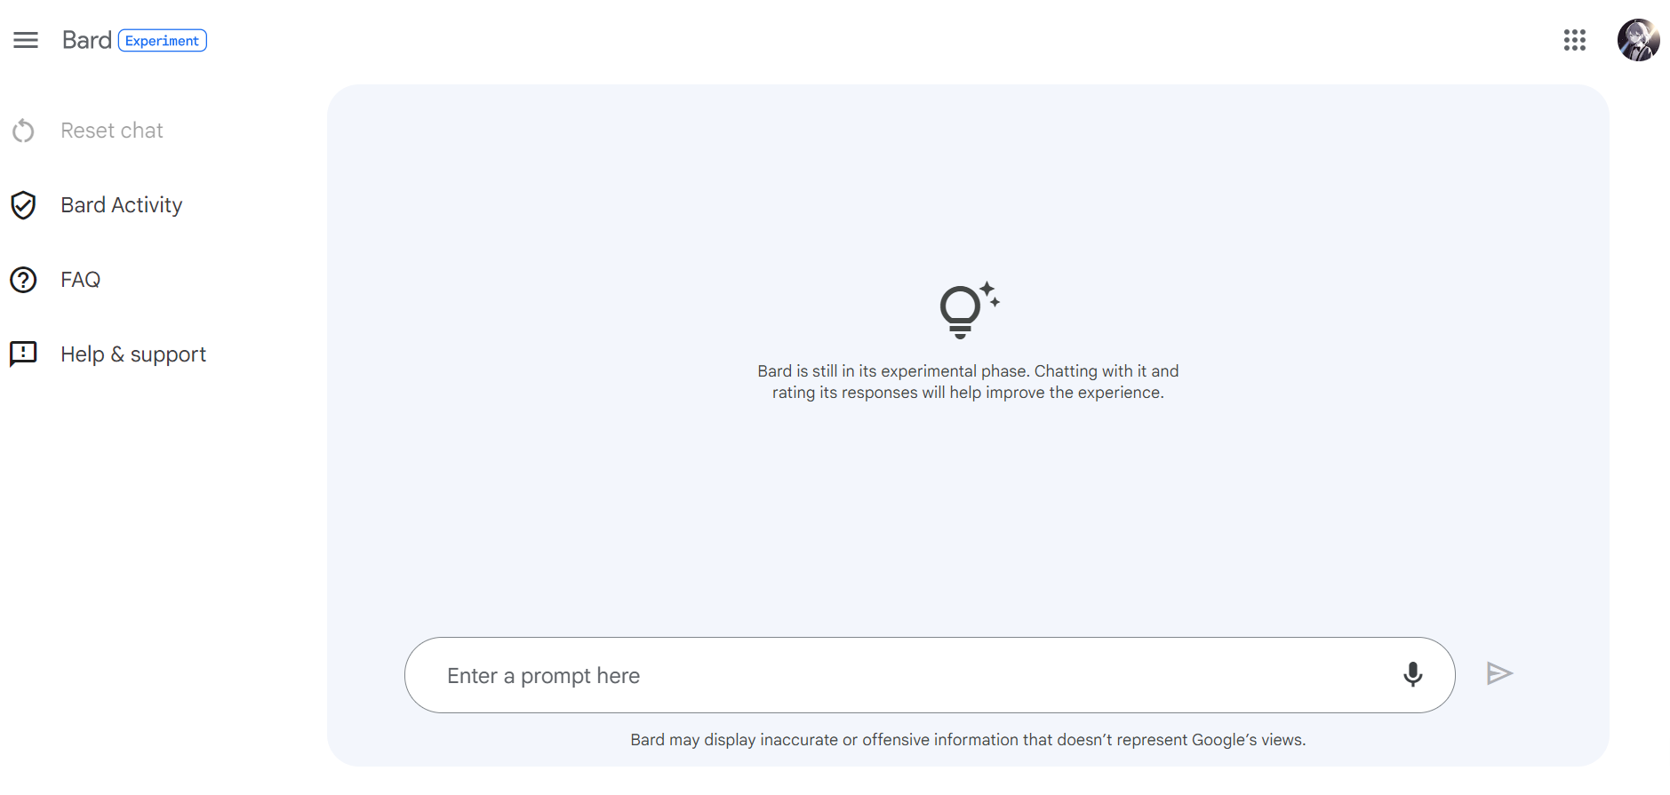Viewport: 1670px width, 795px height.
Task: Click the Reset chat circular arrow icon
Action: click(x=23, y=131)
